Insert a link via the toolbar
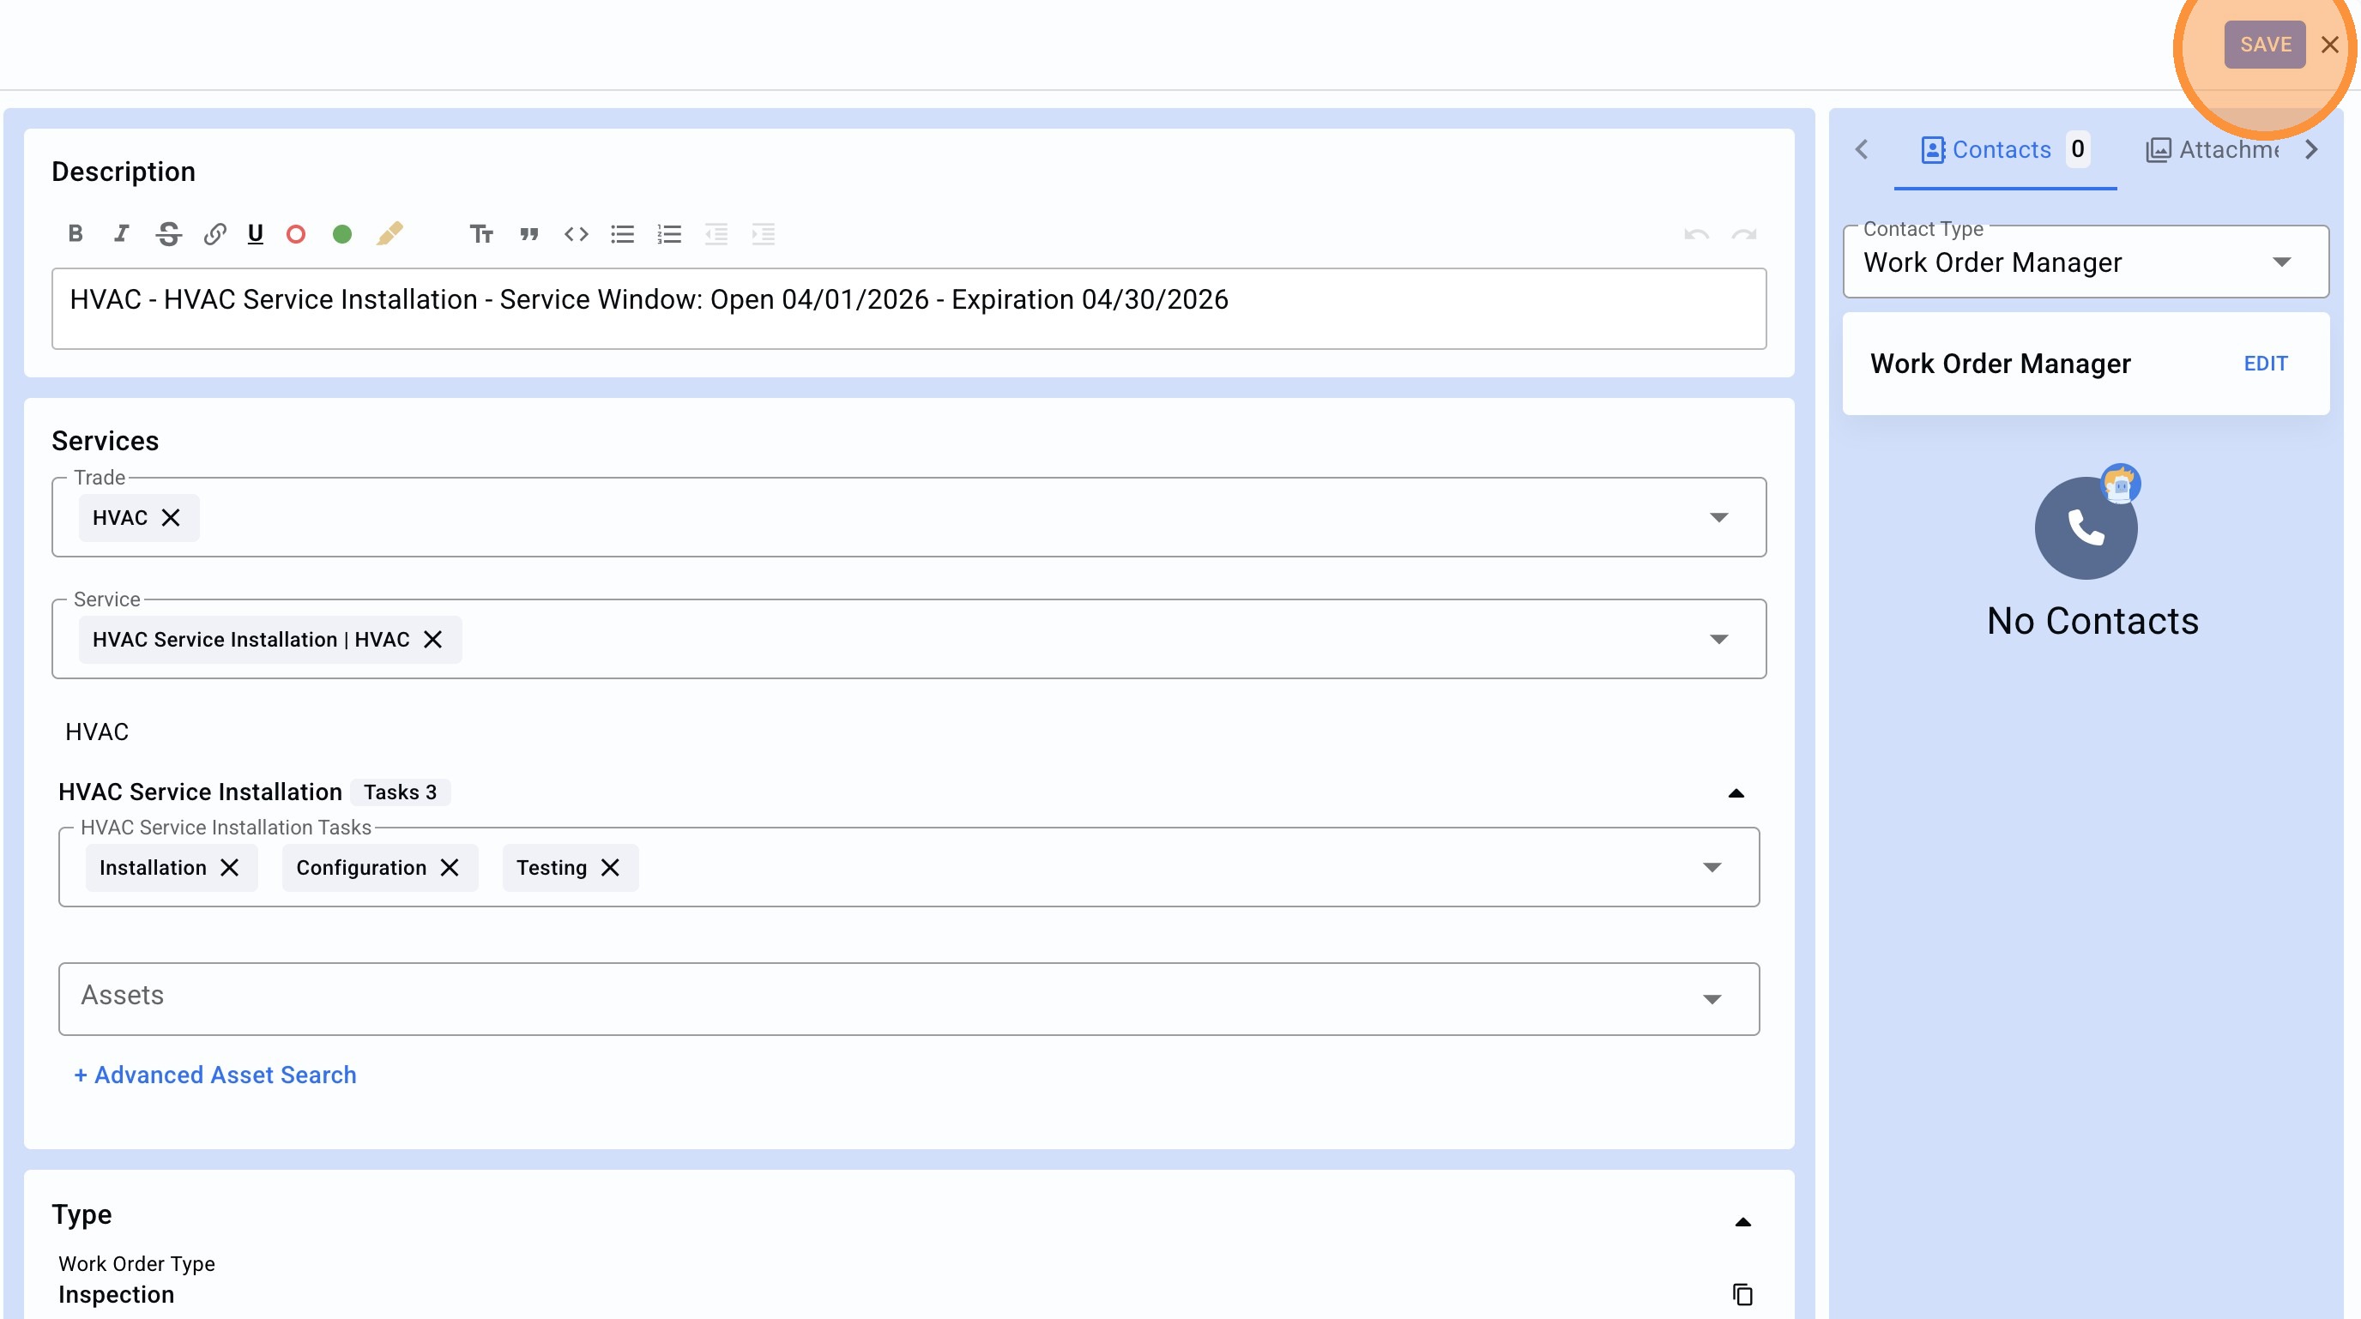 click(x=214, y=233)
